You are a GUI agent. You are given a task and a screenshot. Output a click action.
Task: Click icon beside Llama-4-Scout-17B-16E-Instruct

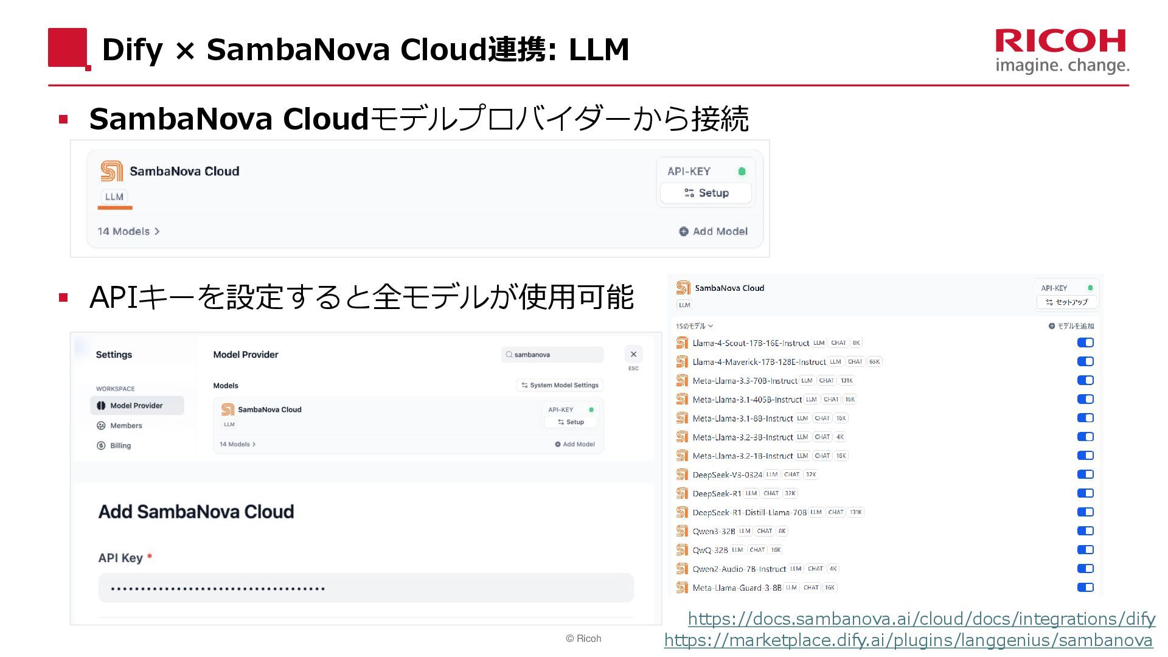tap(682, 343)
